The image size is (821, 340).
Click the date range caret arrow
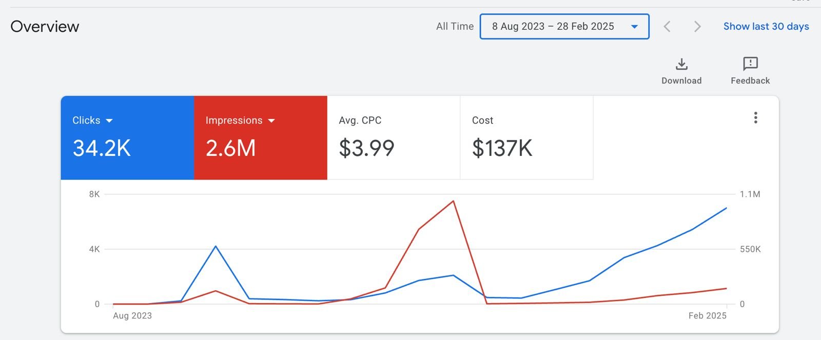[634, 27]
